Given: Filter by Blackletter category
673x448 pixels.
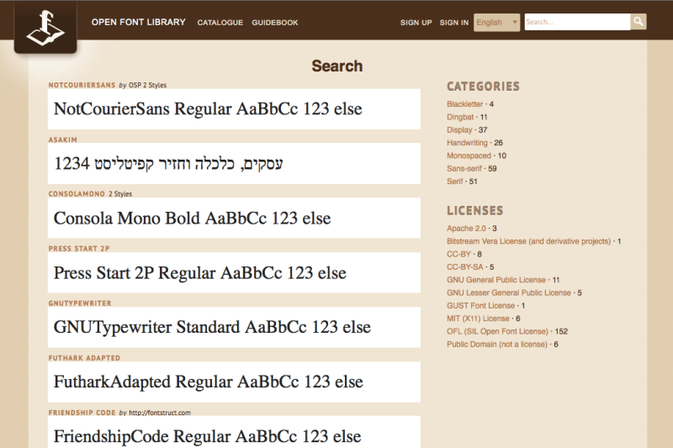Looking at the screenshot, I should (464, 104).
